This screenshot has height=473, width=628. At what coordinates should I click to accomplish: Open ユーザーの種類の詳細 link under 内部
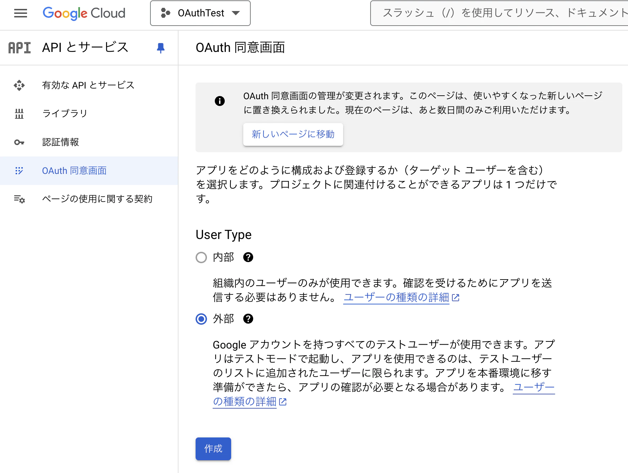(x=401, y=297)
